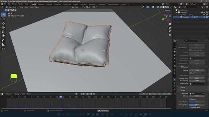Open the Object Mode dropdown

pyautogui.click(x=12, y=7)
